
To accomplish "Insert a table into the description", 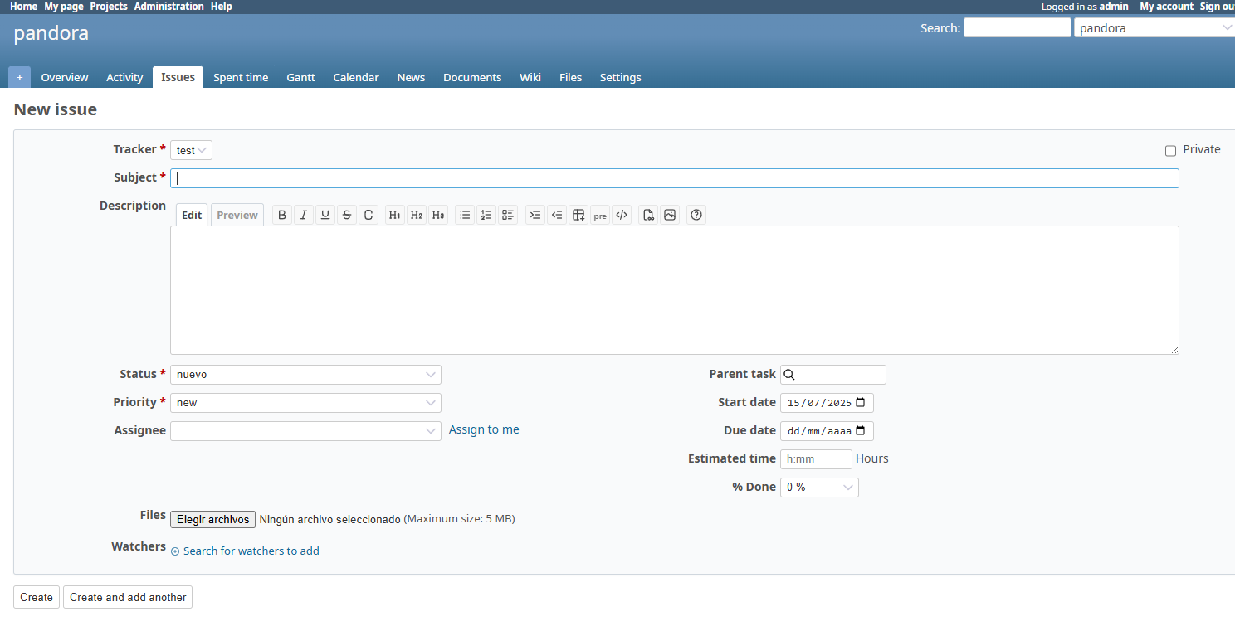I will tap(578, 215).
